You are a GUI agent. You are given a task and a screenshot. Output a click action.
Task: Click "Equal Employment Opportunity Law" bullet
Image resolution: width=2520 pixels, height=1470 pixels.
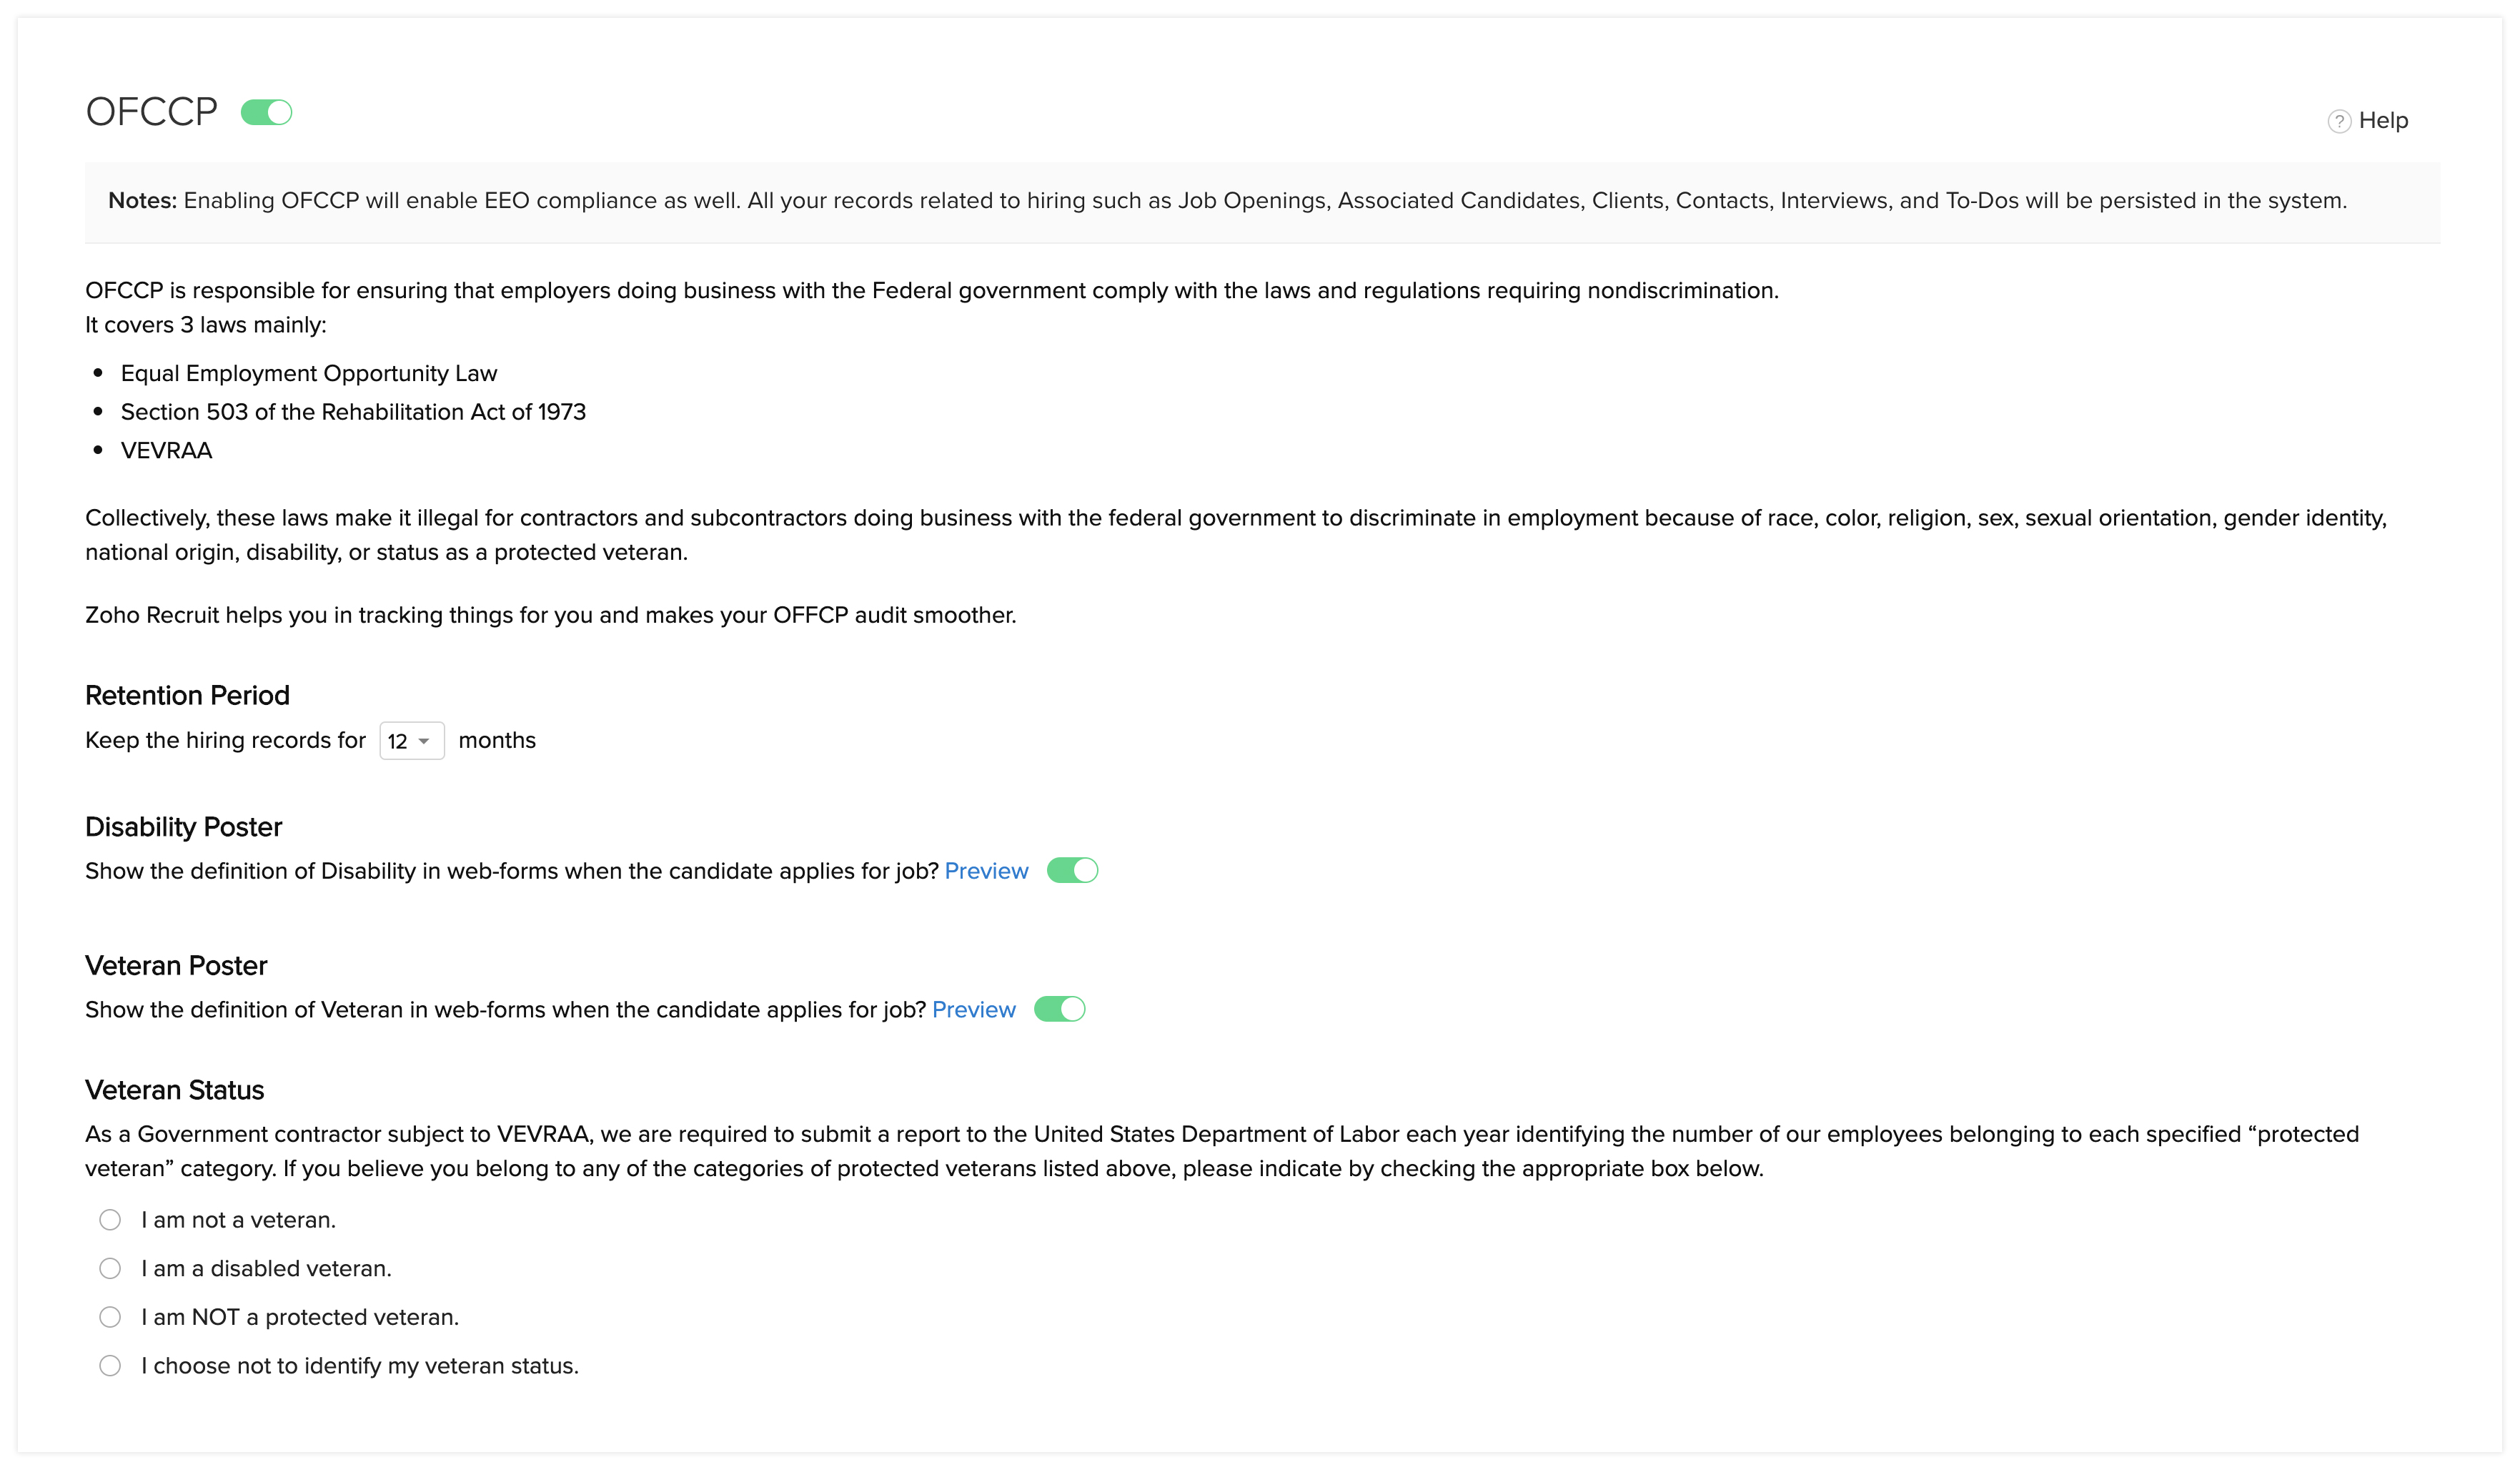coord(308,374)
